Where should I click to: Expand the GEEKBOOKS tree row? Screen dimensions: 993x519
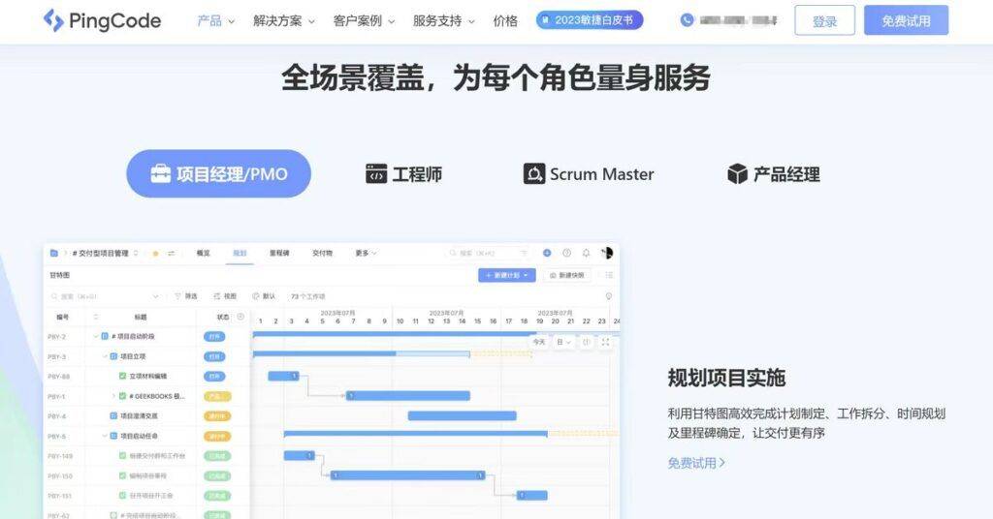click(113, 396)
